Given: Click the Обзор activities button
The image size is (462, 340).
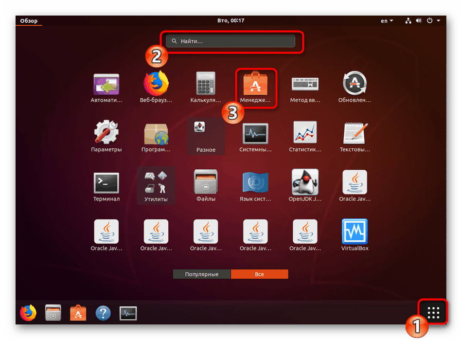Looking at the screenshot, I should (x=29, y=20).
